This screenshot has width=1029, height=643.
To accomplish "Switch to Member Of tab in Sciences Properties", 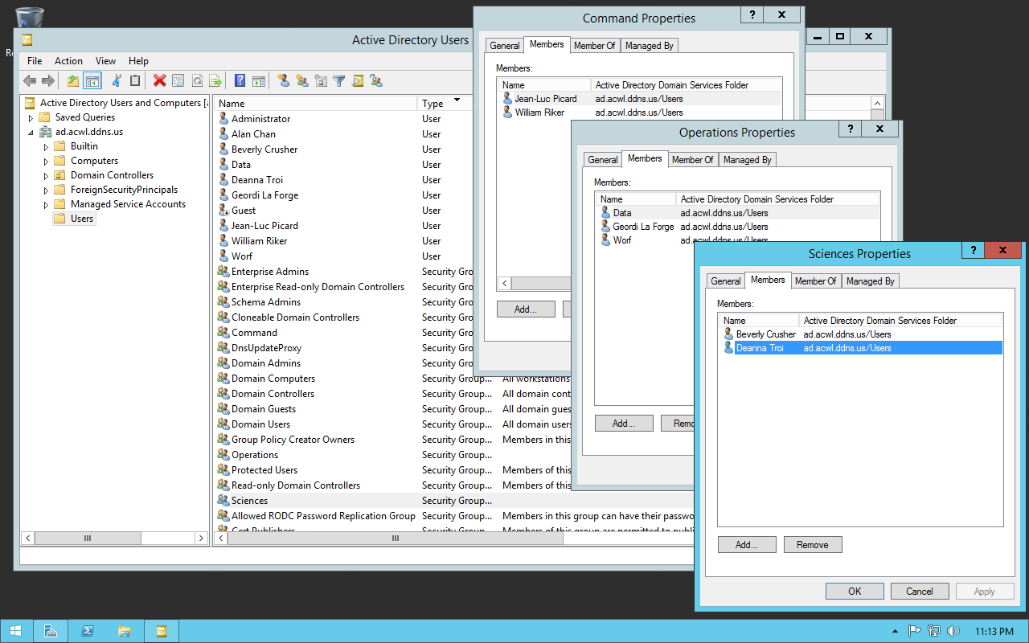I will (x=815, y=281).
